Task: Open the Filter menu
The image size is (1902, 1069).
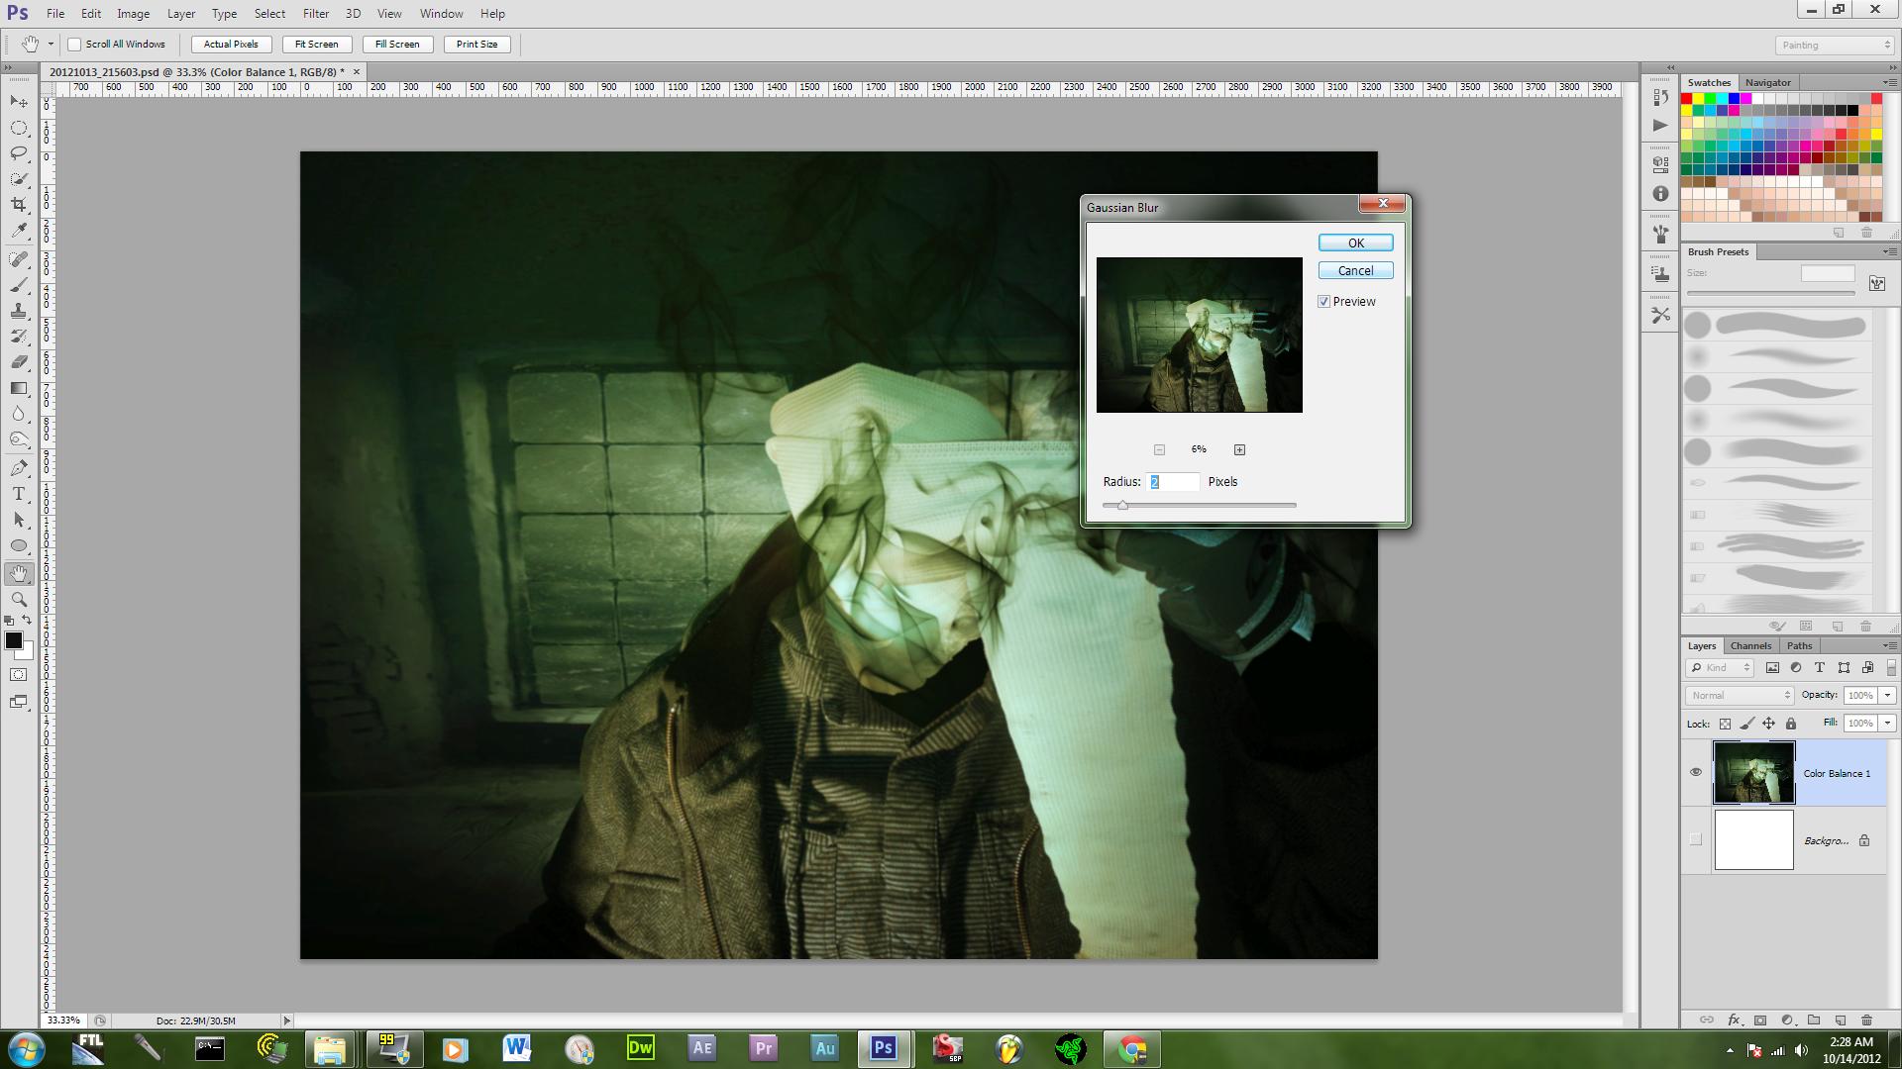Action: (316, 14)
